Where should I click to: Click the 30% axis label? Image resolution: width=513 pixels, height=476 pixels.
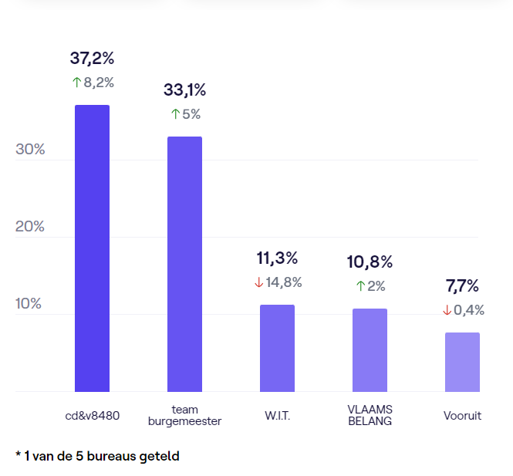pyautogui.click(x=30, y=150)
